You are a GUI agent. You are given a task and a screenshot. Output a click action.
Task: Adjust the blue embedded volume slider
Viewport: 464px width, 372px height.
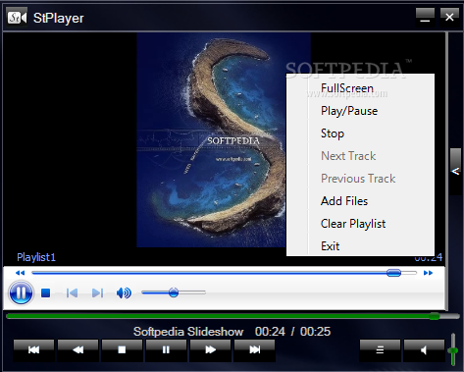click(174, 292)
